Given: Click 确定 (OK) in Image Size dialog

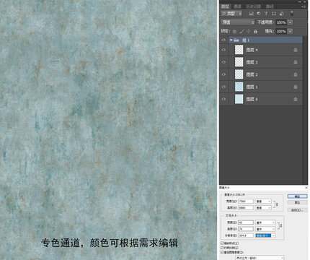Looking at the screenshot, I should click(x=298, y=196).
